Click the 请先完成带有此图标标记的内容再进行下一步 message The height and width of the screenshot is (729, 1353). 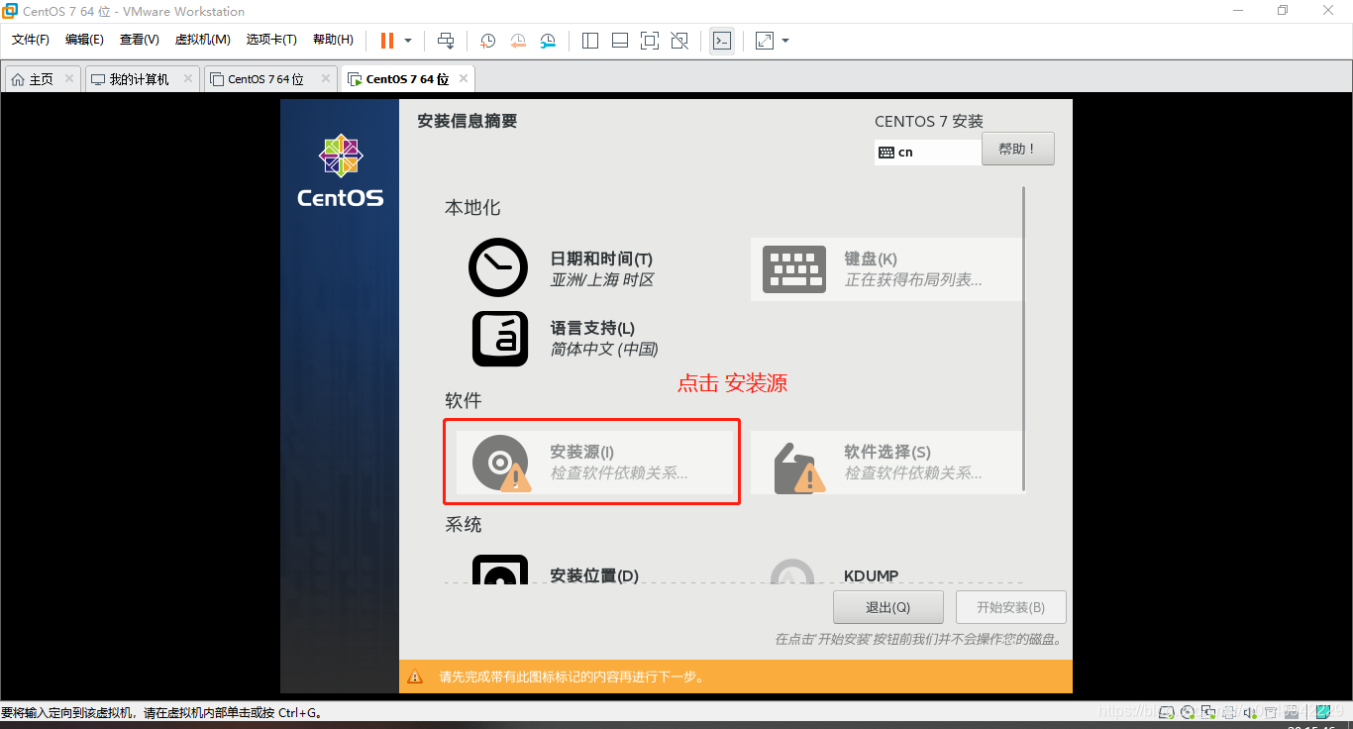pyautogui.click(x=572, y=677)
